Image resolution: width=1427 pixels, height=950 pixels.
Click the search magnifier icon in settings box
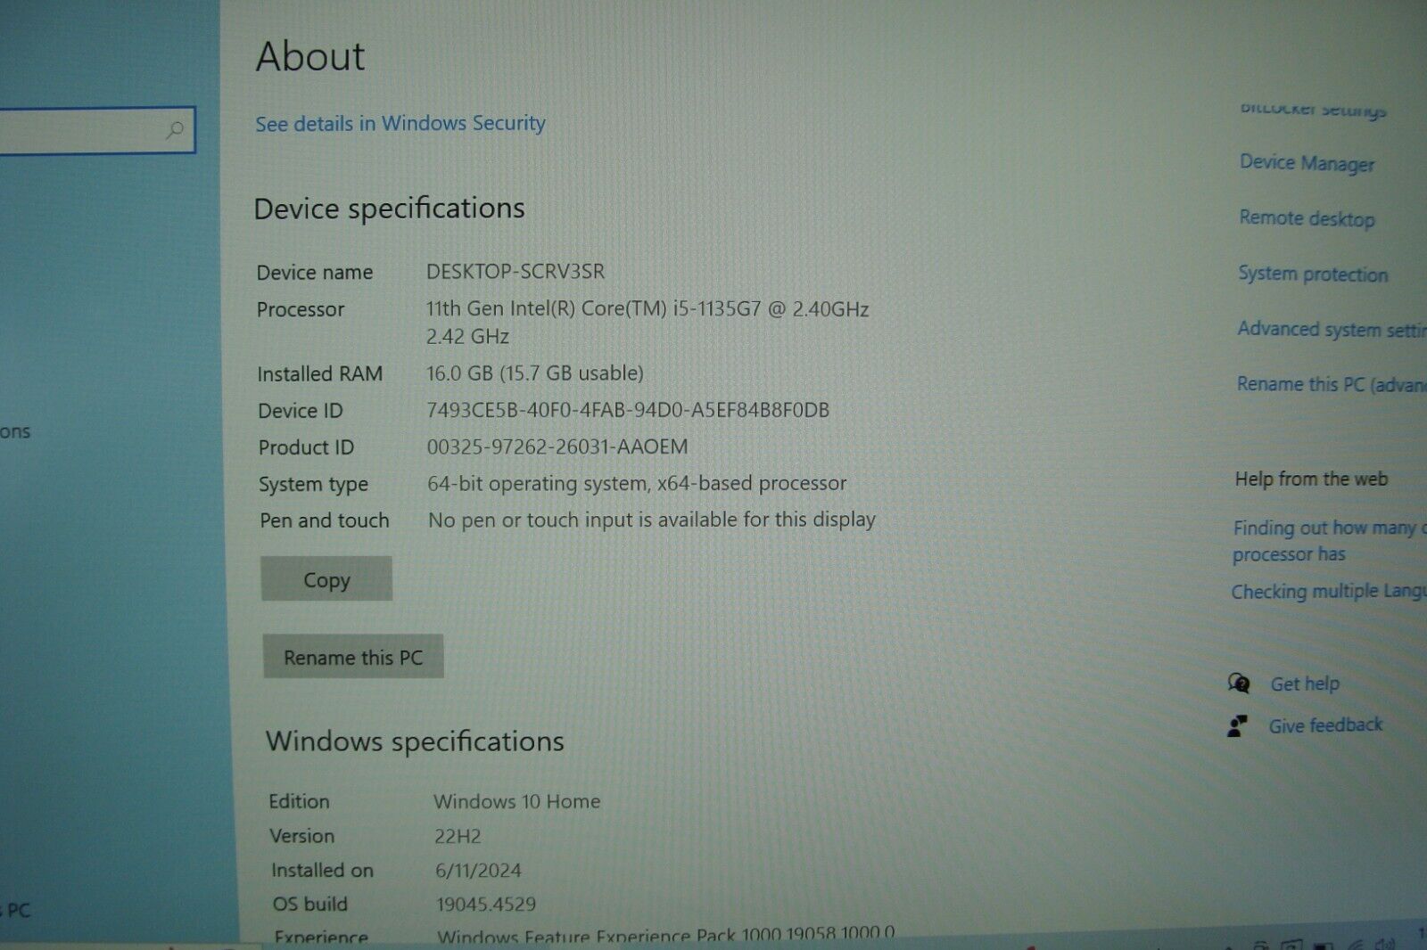point(175,130)
